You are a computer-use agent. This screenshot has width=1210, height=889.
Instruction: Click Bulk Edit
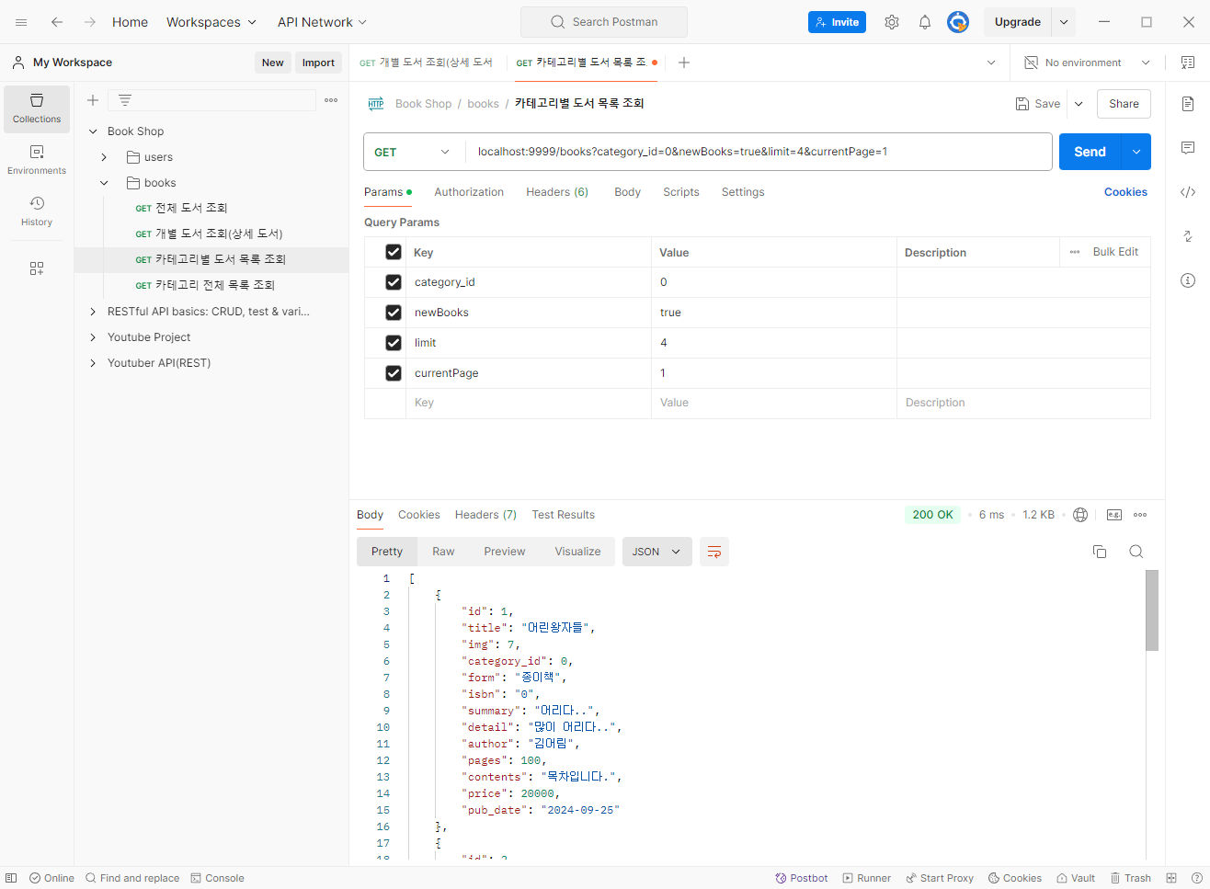coord(1115,252)
